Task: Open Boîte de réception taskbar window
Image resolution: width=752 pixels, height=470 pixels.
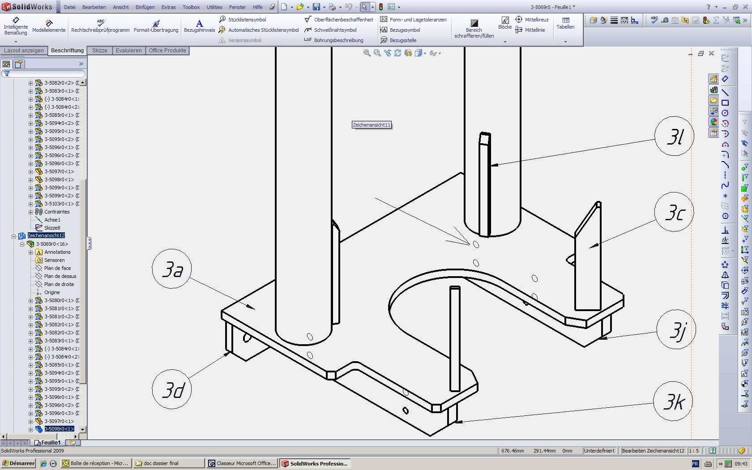Action: click(96, 464)
